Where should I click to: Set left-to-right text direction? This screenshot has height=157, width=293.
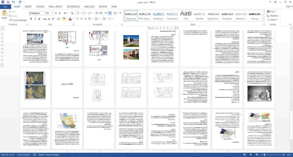pyautogui.click(x=106, y=13)
